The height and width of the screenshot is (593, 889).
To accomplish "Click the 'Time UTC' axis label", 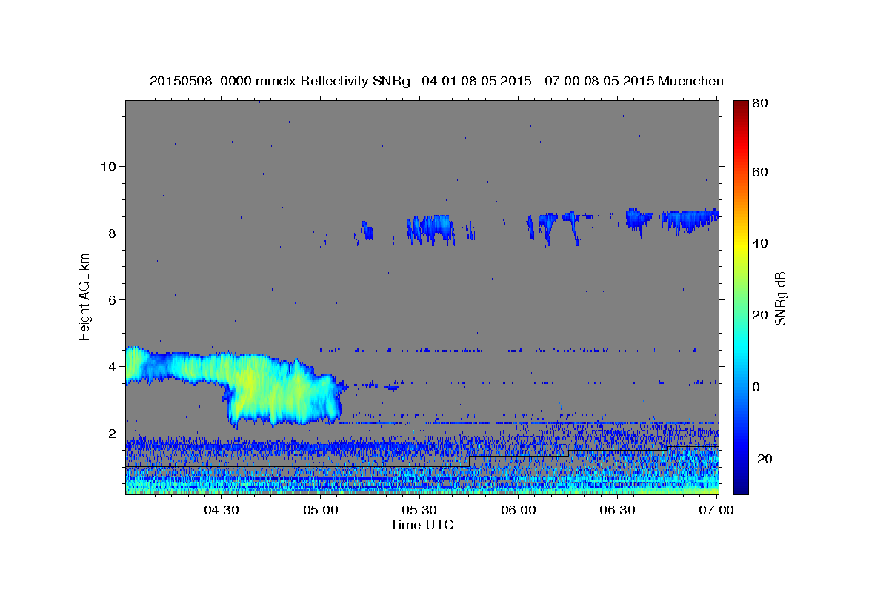I will tap(422, 525).
